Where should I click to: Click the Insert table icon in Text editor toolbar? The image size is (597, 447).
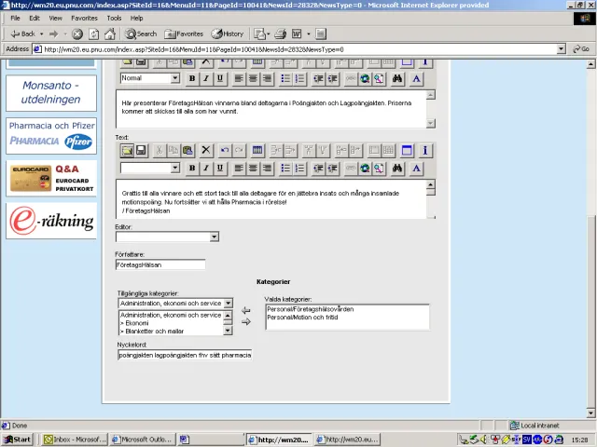coord(257,150)
